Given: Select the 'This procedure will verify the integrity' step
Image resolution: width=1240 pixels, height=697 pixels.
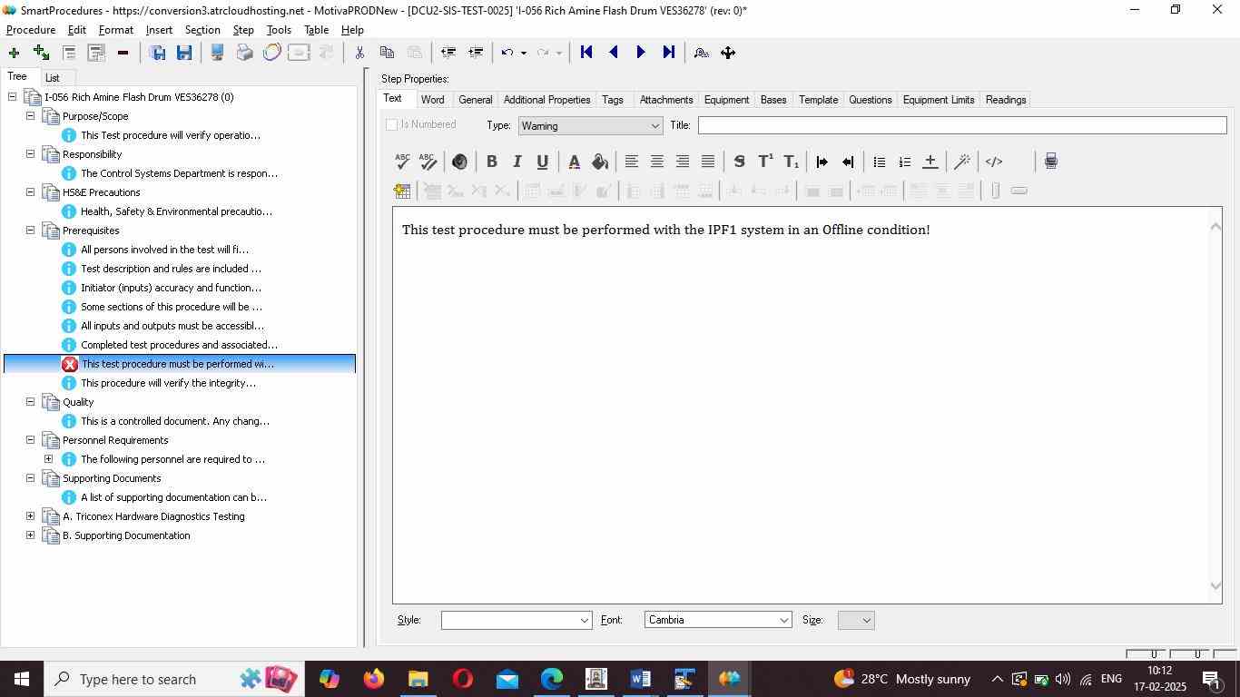Looking at the screenshot, I should point(168,383).
